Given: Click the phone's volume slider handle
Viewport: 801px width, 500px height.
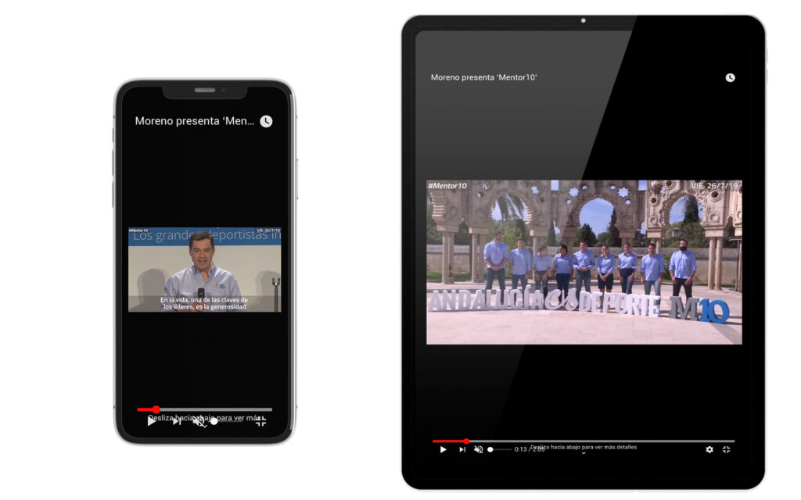Looking at the screenshot, I should click(214, 421).
